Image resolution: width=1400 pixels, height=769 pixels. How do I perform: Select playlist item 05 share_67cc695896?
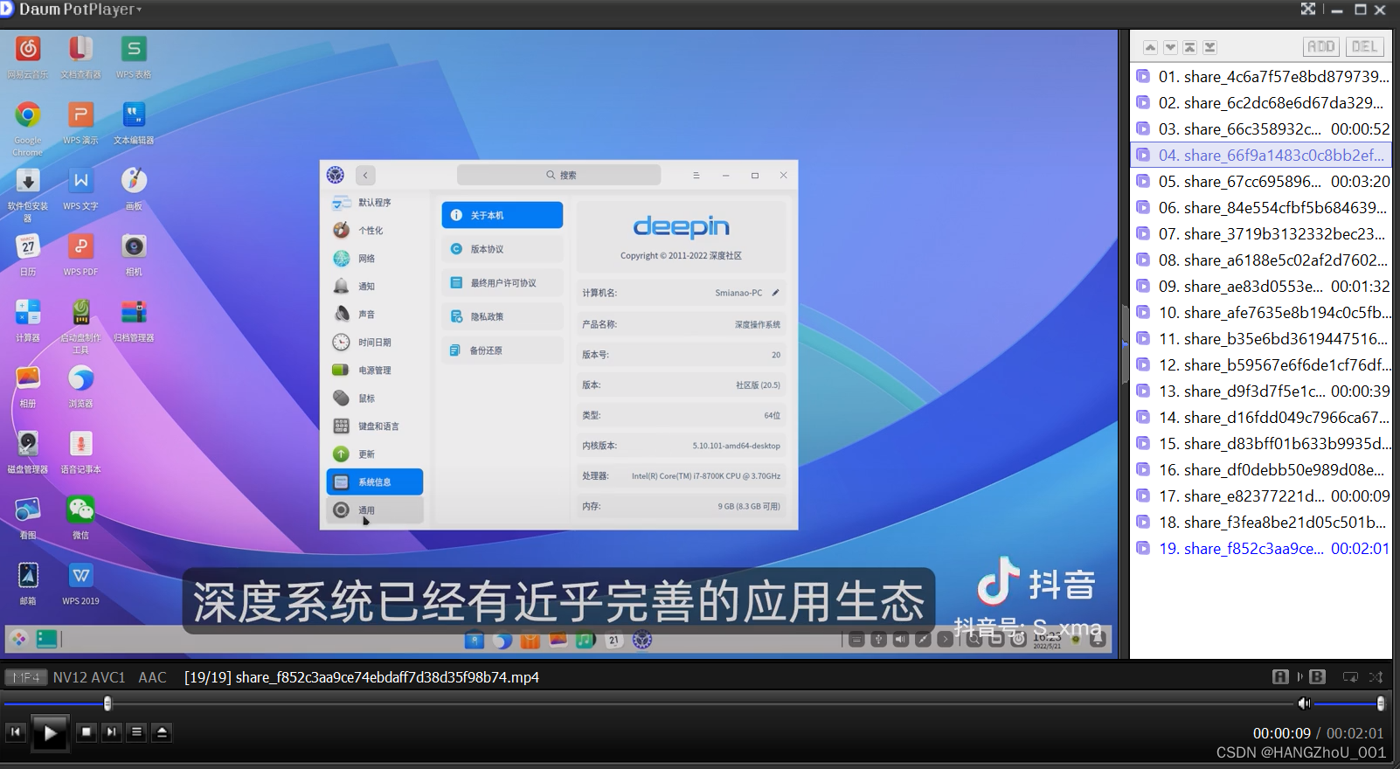(x=1261, y=181)
